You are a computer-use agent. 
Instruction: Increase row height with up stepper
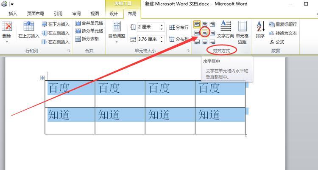pos(162,25)
